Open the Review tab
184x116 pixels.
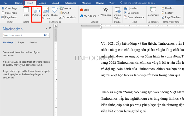(x=100, y=3)
